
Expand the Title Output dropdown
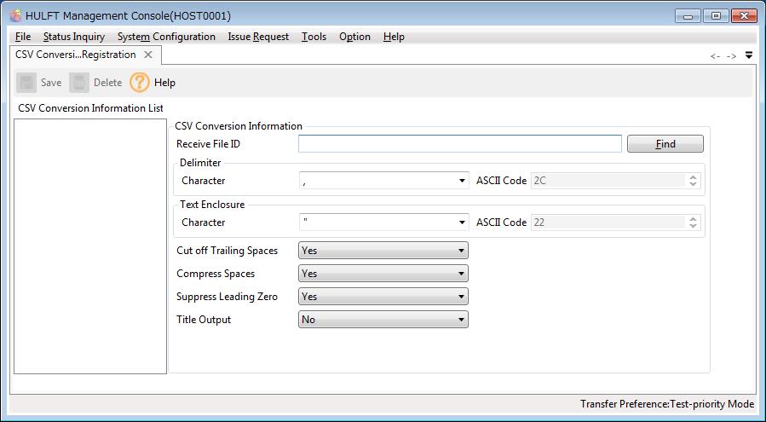click(x=383, y=320)
